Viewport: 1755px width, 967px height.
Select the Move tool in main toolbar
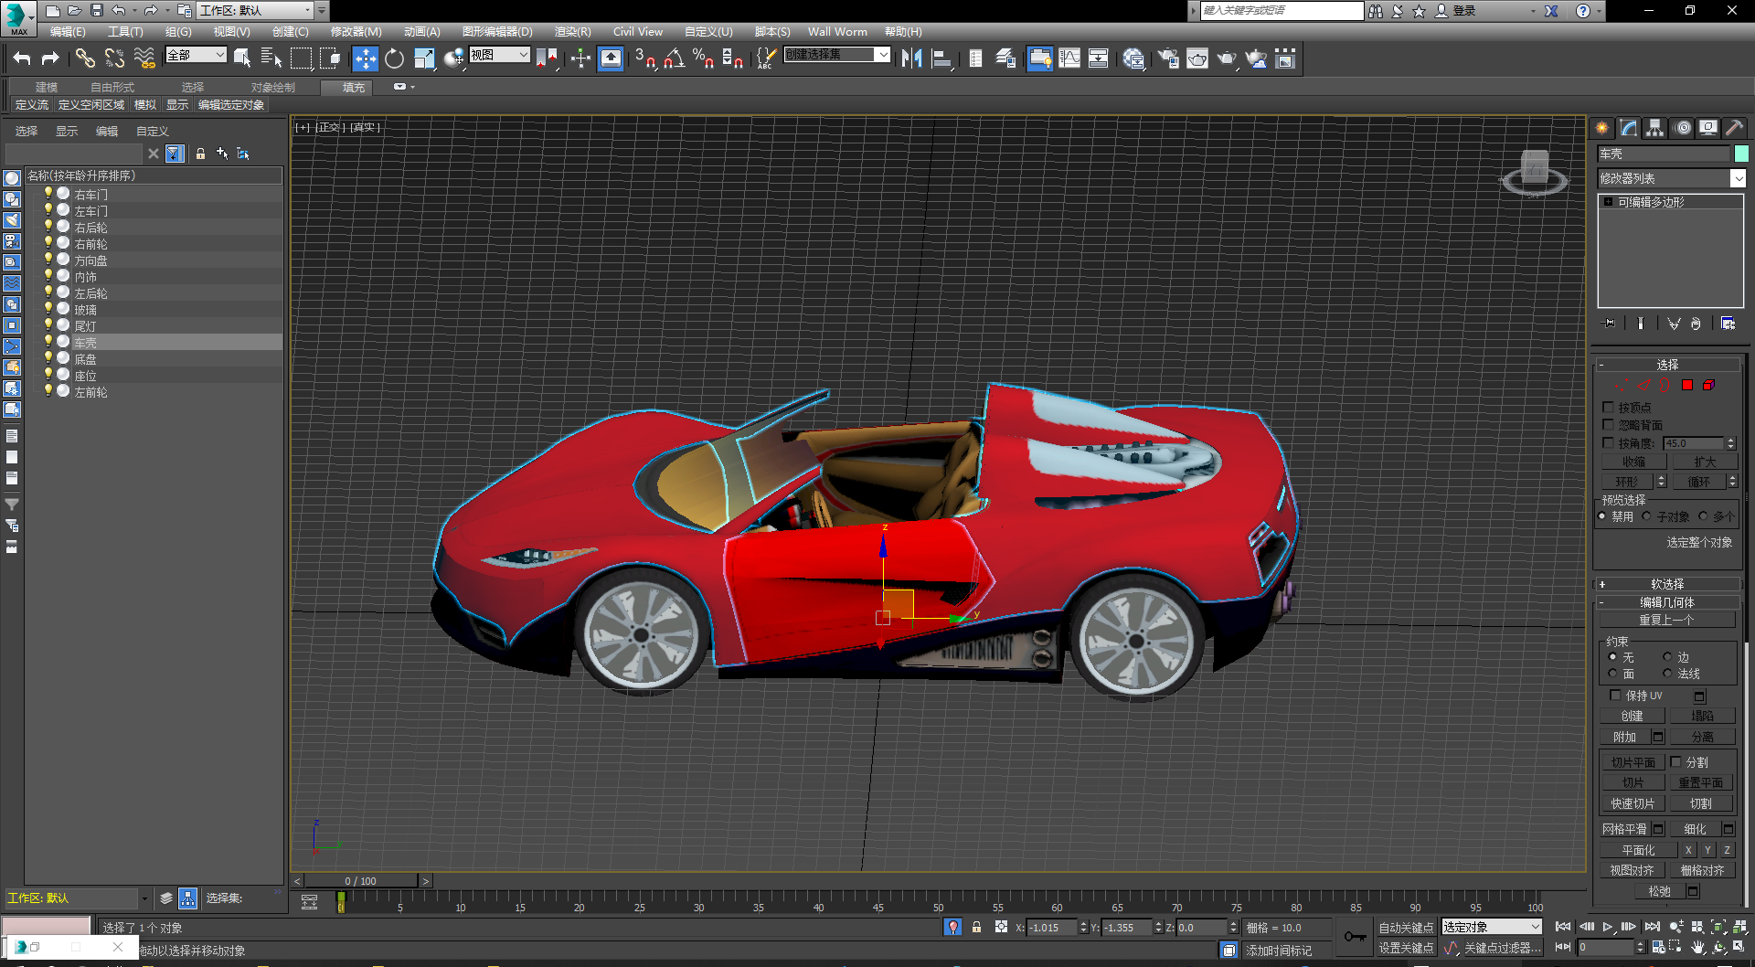pyautogui.click(x=365, y=59)
